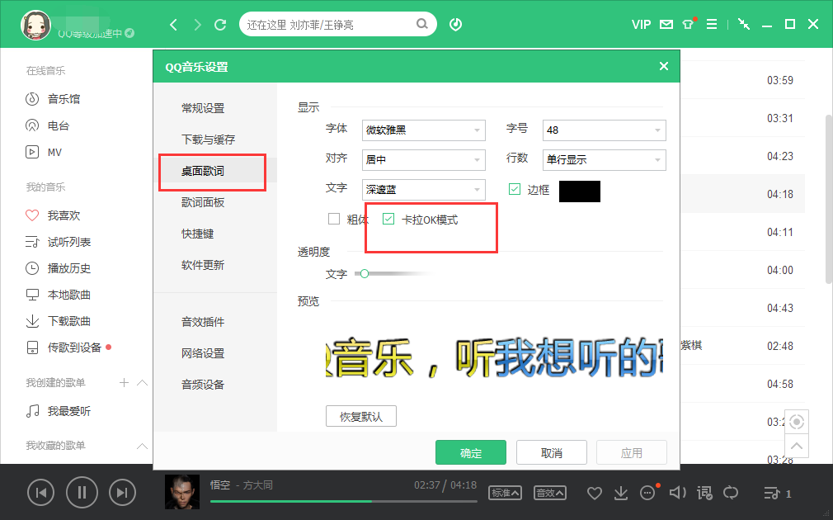The width and height of the screenshot is (833, 520).
Task: Open the 我喜欢 sidebar item
Action: 53,215
